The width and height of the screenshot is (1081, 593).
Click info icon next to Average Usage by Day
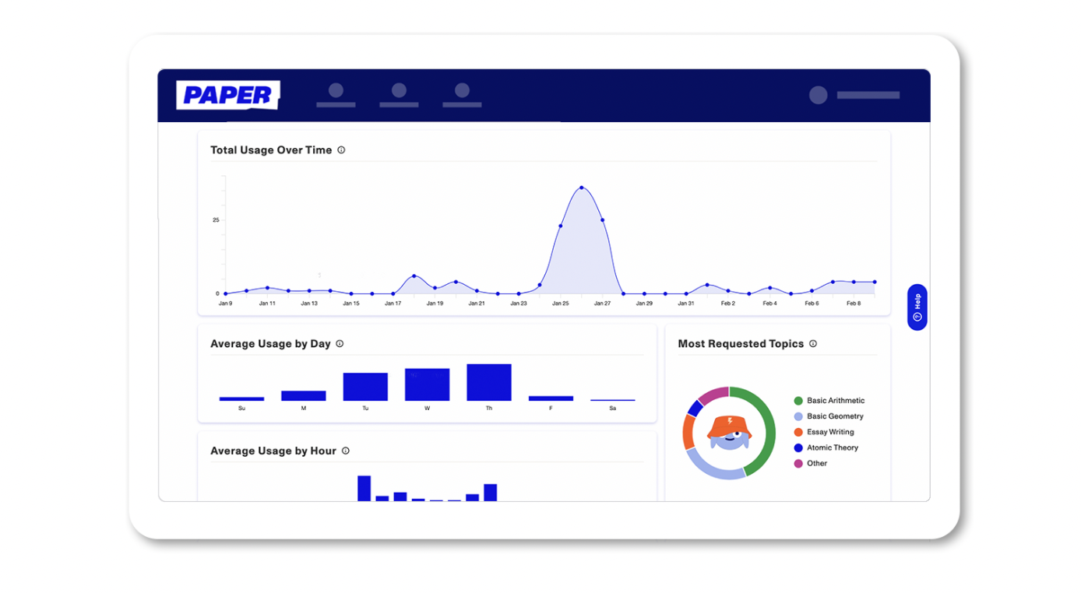pyautogui.click(x=340, y=344)
